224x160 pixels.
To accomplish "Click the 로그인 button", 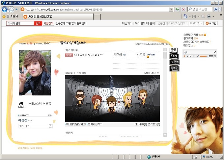I will click(211, 23).
